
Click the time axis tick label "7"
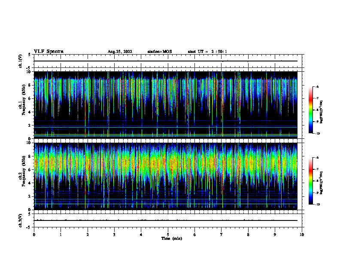[x=222, y=235]
